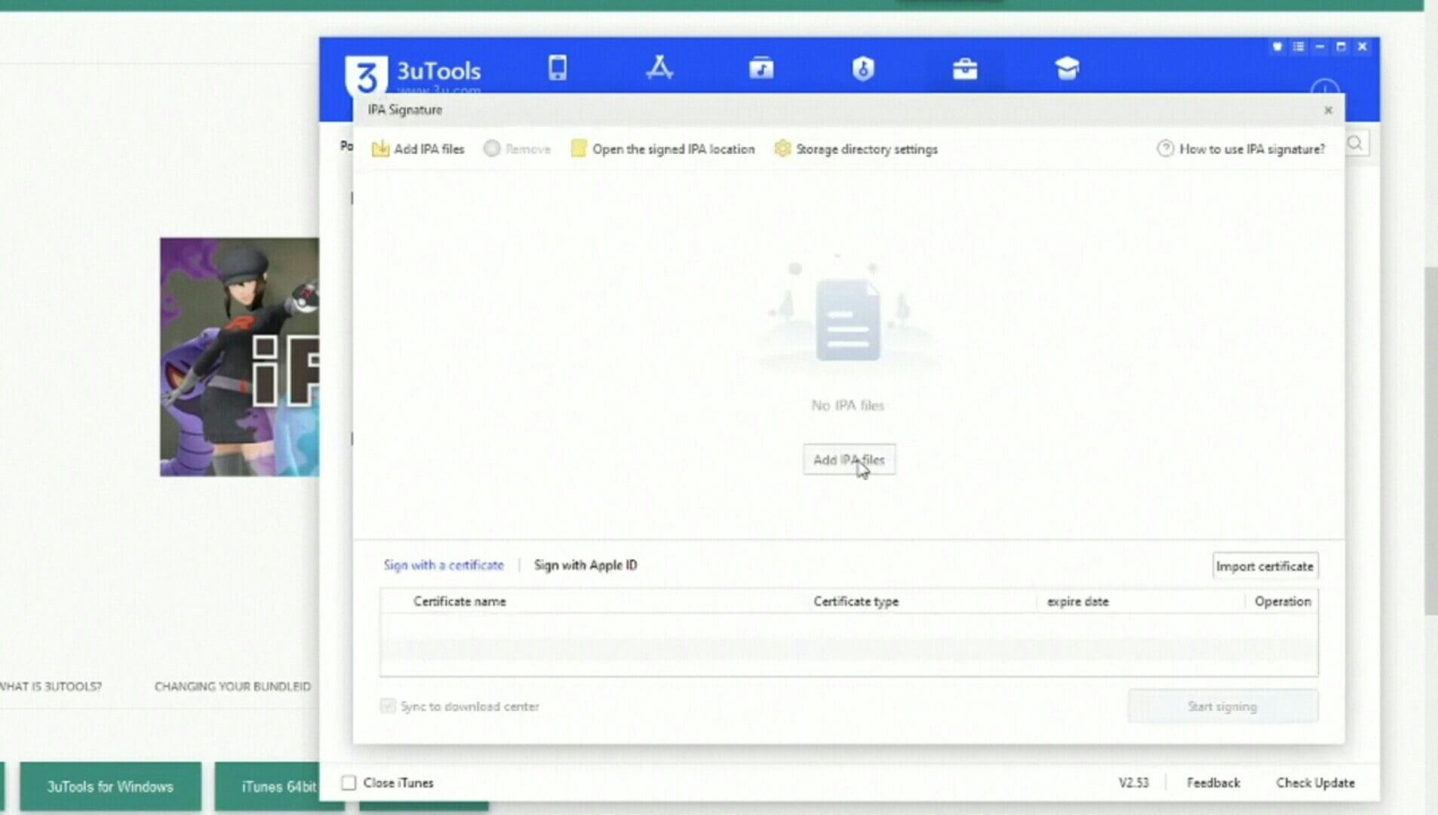Open CHANGING YOUR BUNDLEID link on webpage
Image resolution: width=1438 pixels, height=815 pixels.
[x=232, y=686]
